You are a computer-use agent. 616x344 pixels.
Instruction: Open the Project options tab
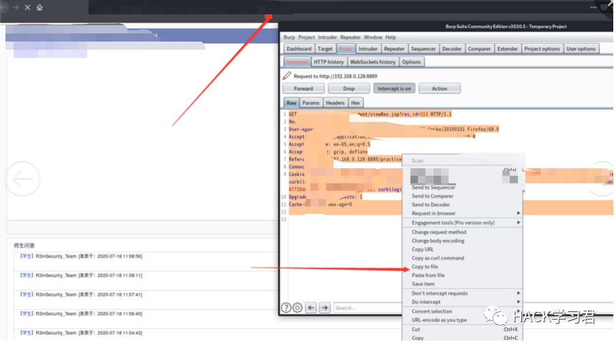542,49
